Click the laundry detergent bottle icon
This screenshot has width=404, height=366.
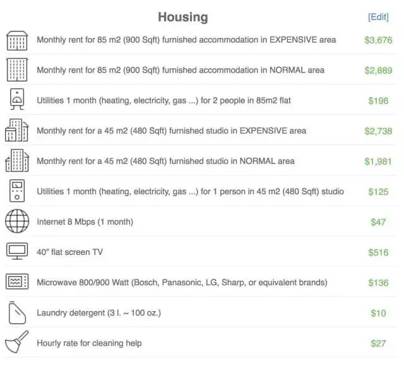17,312
